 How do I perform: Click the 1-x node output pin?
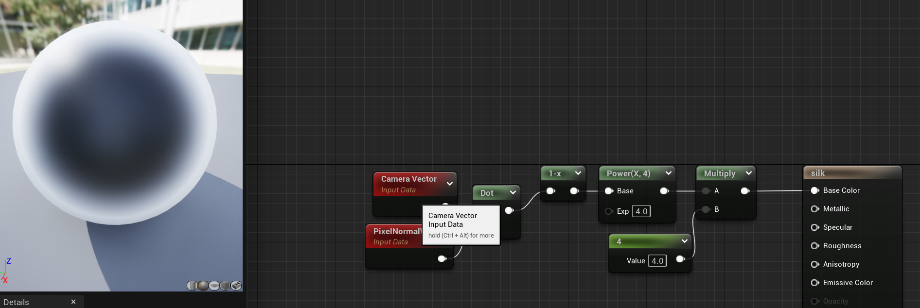coord(574,191)
